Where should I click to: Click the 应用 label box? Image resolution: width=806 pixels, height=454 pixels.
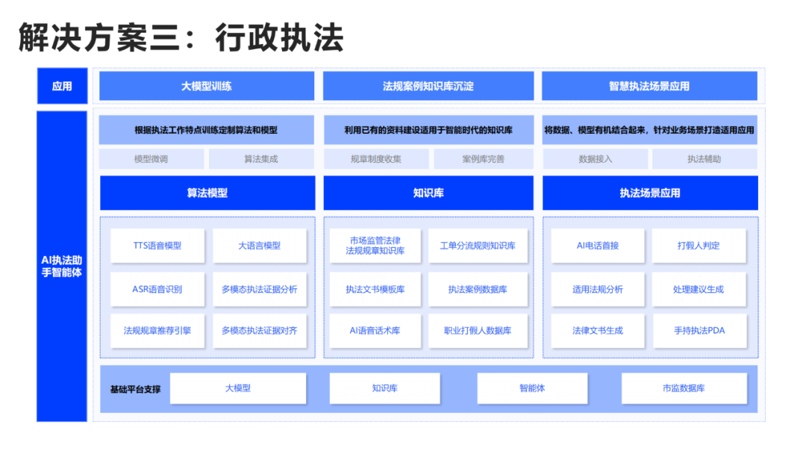[x=62, y=86]
